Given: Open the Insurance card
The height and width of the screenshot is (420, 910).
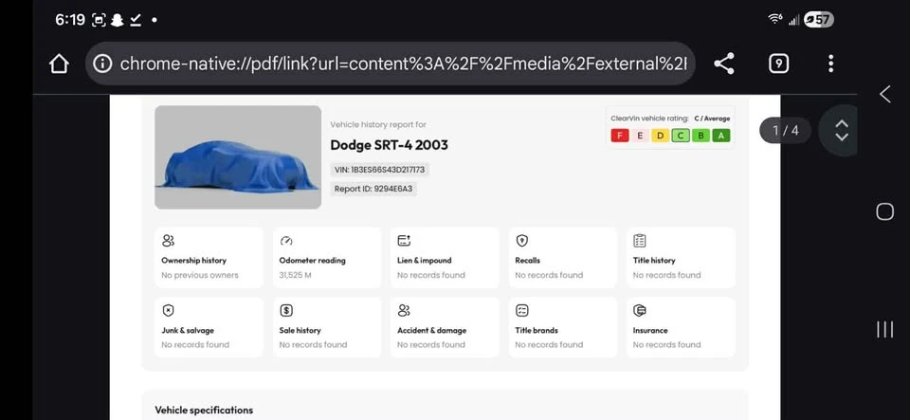Looking at the screenshot, I should (x=681, y=327).
